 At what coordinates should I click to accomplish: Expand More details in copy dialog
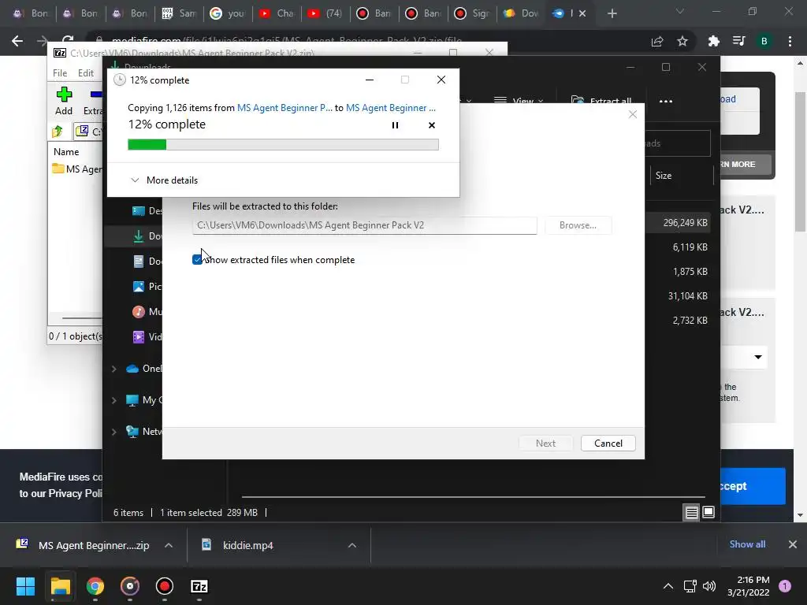coord(164,180)
